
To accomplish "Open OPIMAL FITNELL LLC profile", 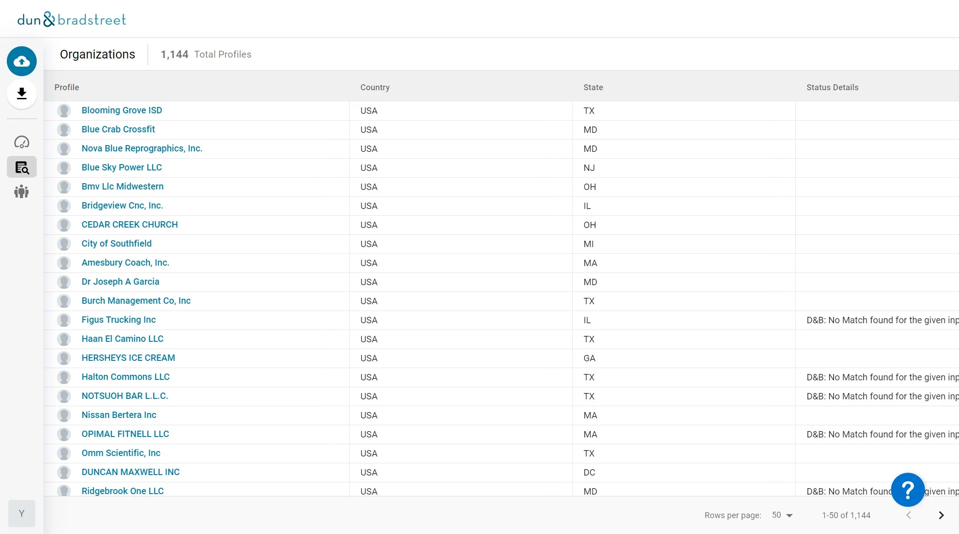I will click(x=125, y=434).
